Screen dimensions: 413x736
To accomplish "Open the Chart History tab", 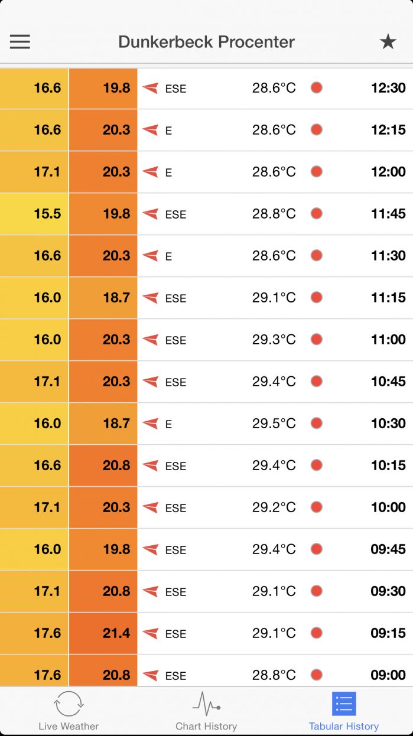I will (x=206, y=711).
